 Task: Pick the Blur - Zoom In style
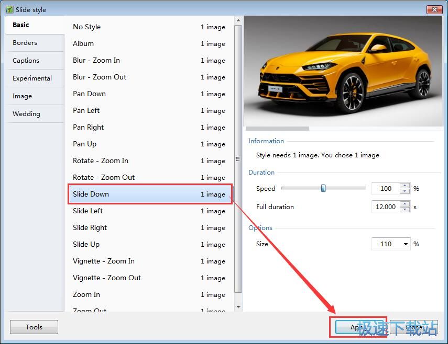tap(150, 61)
